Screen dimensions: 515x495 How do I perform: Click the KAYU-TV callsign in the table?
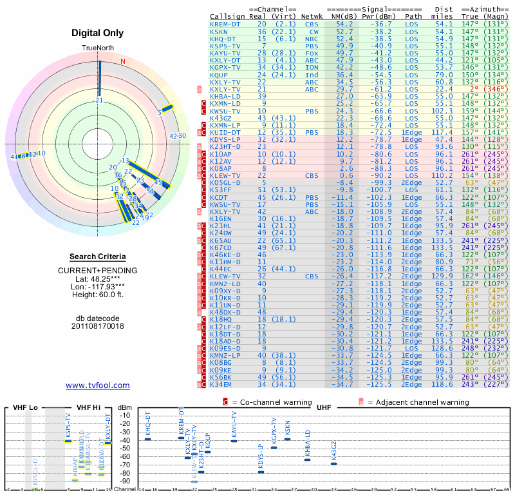click(225, 53)
